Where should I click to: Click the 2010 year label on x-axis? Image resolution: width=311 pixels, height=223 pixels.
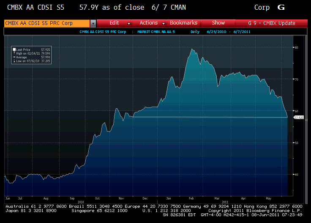click(x=81, y=202)
